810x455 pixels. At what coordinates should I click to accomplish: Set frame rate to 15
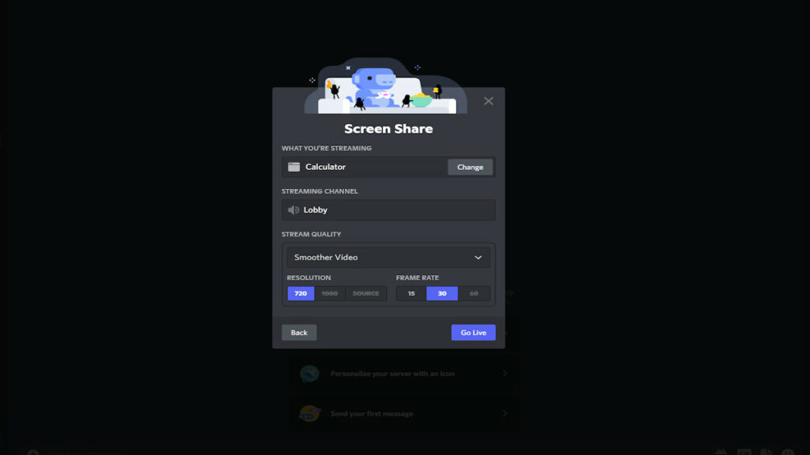(x=410, y=293)
